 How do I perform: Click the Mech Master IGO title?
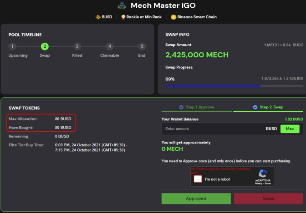click(x=163, y=5)
